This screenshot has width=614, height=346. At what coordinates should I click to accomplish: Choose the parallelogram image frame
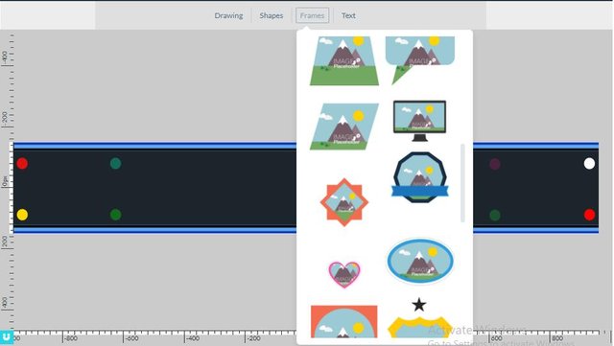(x=344, y=127)
